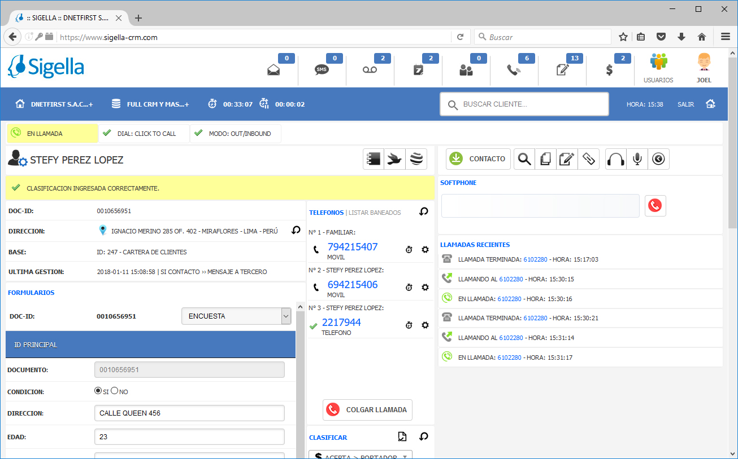Open the contacts people icon in header
The width and height of the screenshot is (738, 459).
[x=466, y=70]
